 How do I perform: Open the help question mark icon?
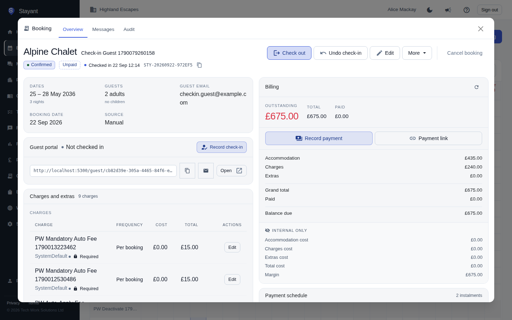pyautogui.click(x=466, y=10)
